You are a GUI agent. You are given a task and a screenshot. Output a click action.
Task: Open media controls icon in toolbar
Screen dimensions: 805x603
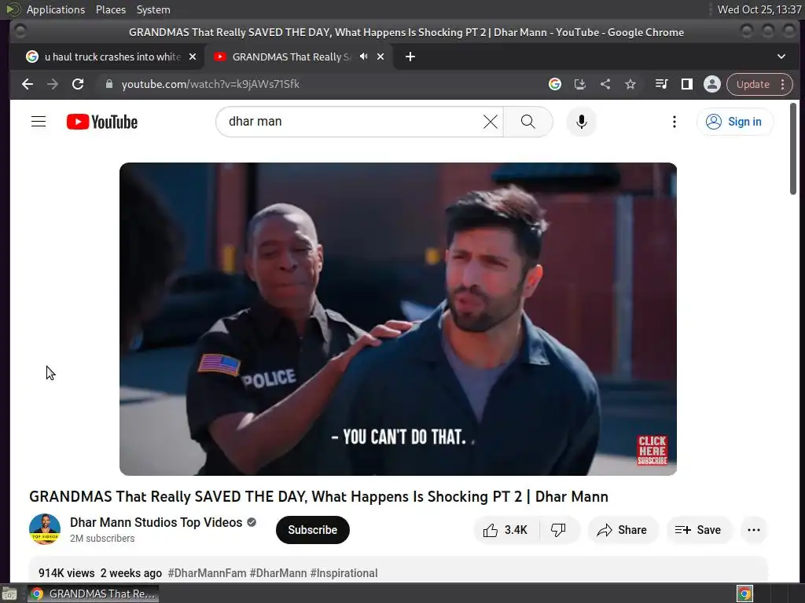[662, 84]
